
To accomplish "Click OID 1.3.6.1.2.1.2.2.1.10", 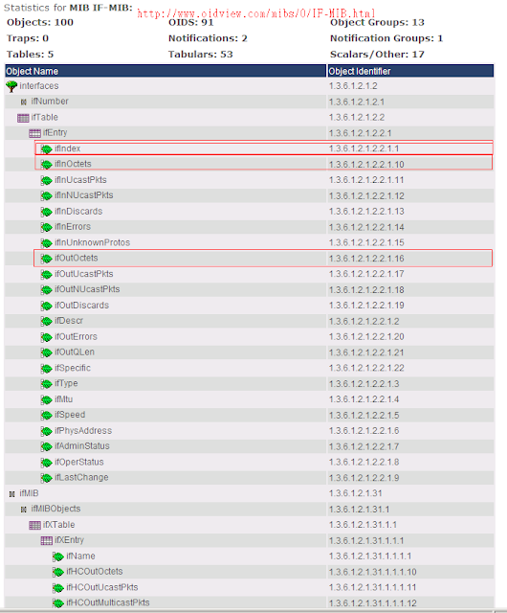I will (366, 165).
